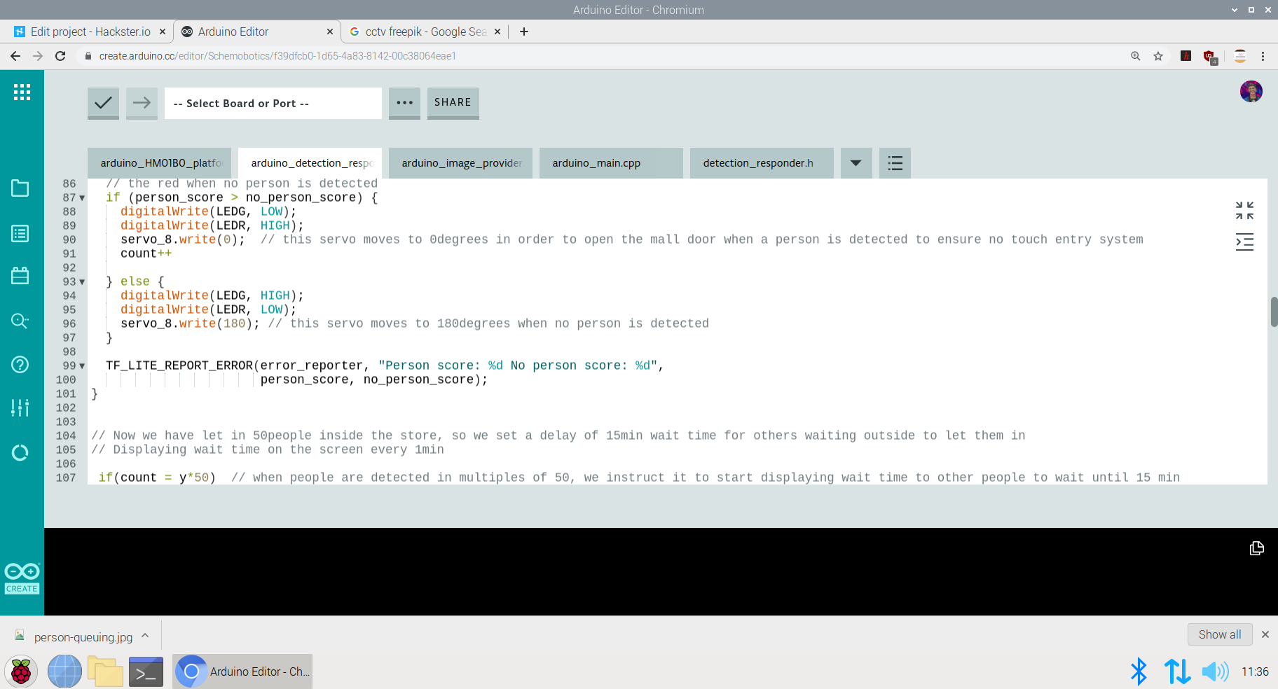The image size is (1278, 689).
Task: Open the Sketchbook folder panel in sidebar
Action: 20,188
